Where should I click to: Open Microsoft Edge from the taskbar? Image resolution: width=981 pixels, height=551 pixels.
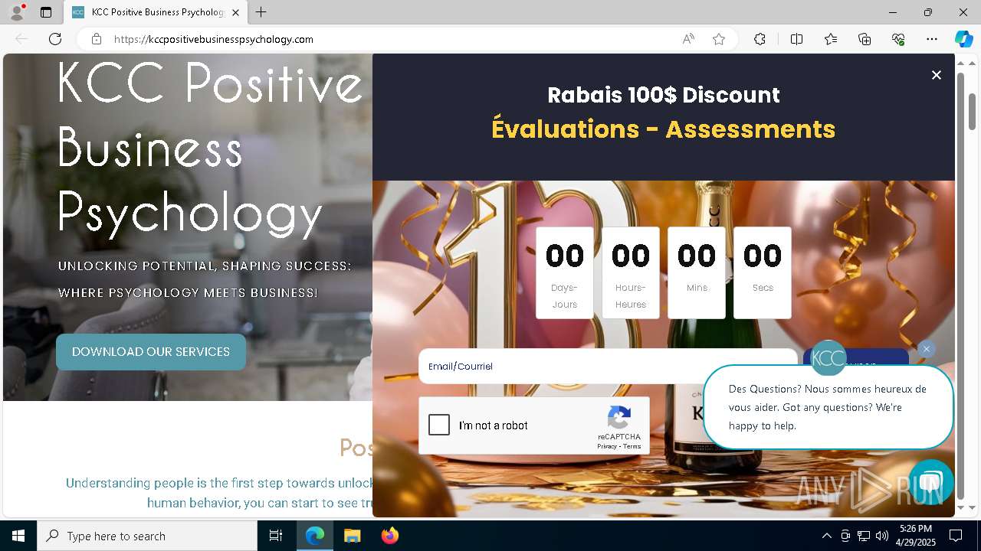(x=315, y=536)
